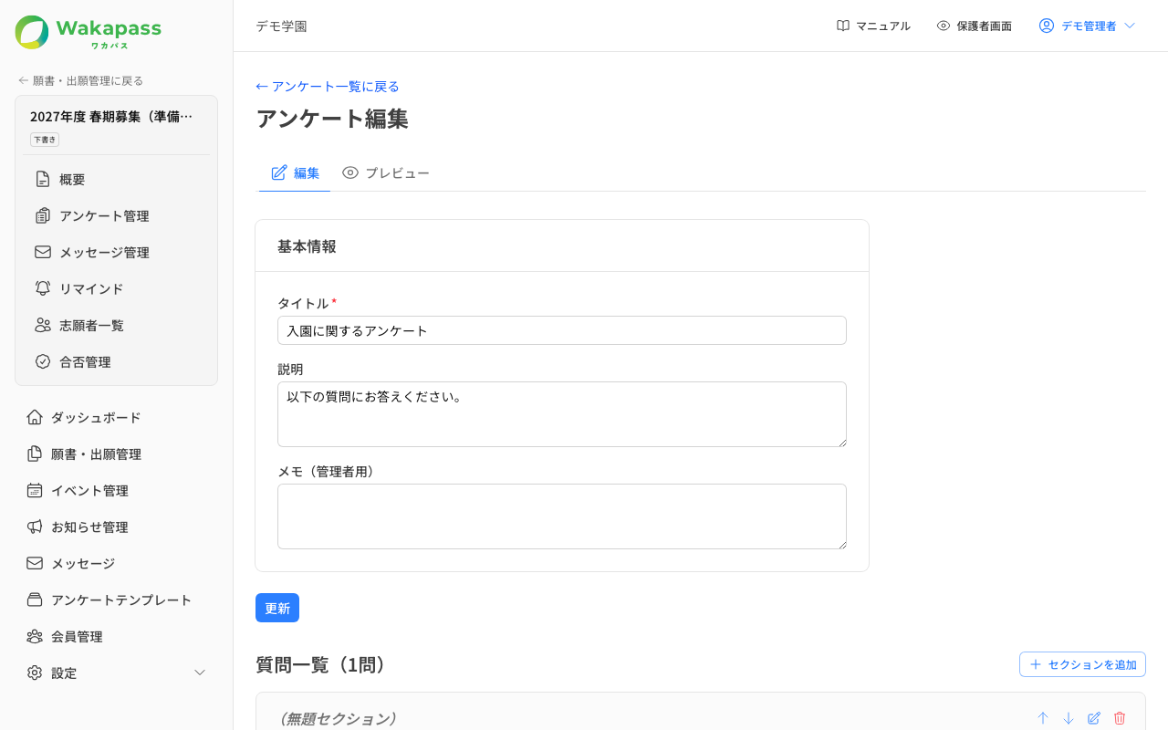This screenshot has height=730, width=1168.
Task: Click the お知らせ管理 megaphone icon
Action: [35, 527]
